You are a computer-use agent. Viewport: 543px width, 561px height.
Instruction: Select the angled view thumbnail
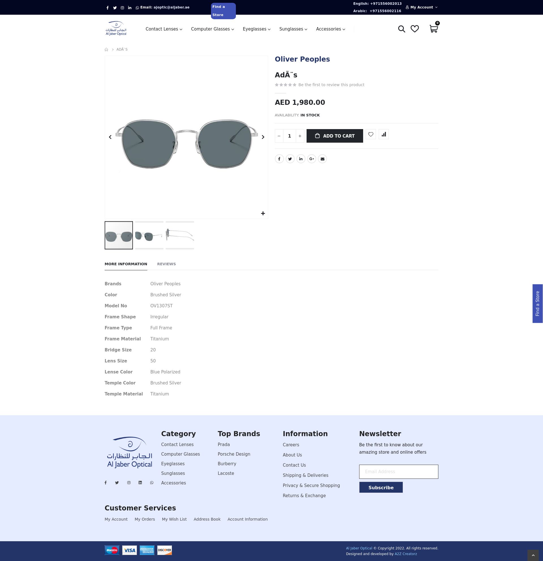coord(149,235)
